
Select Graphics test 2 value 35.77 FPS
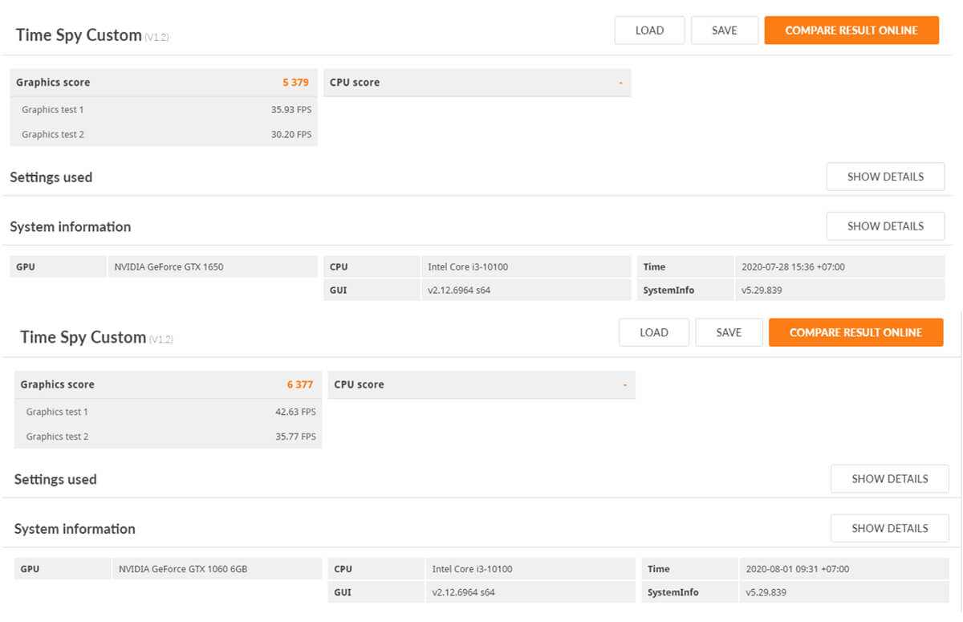point(295,437)
